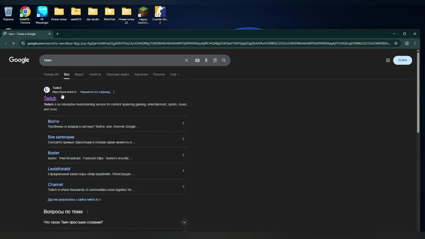This screenshot has height=239, width=425.
Task: Open the Buster sitelink chevron
Action: point(183,155)
